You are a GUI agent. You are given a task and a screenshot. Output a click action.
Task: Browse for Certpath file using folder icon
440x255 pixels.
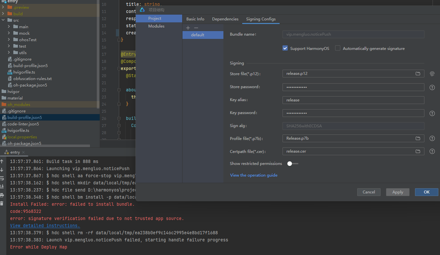click(x=418, y=151)
